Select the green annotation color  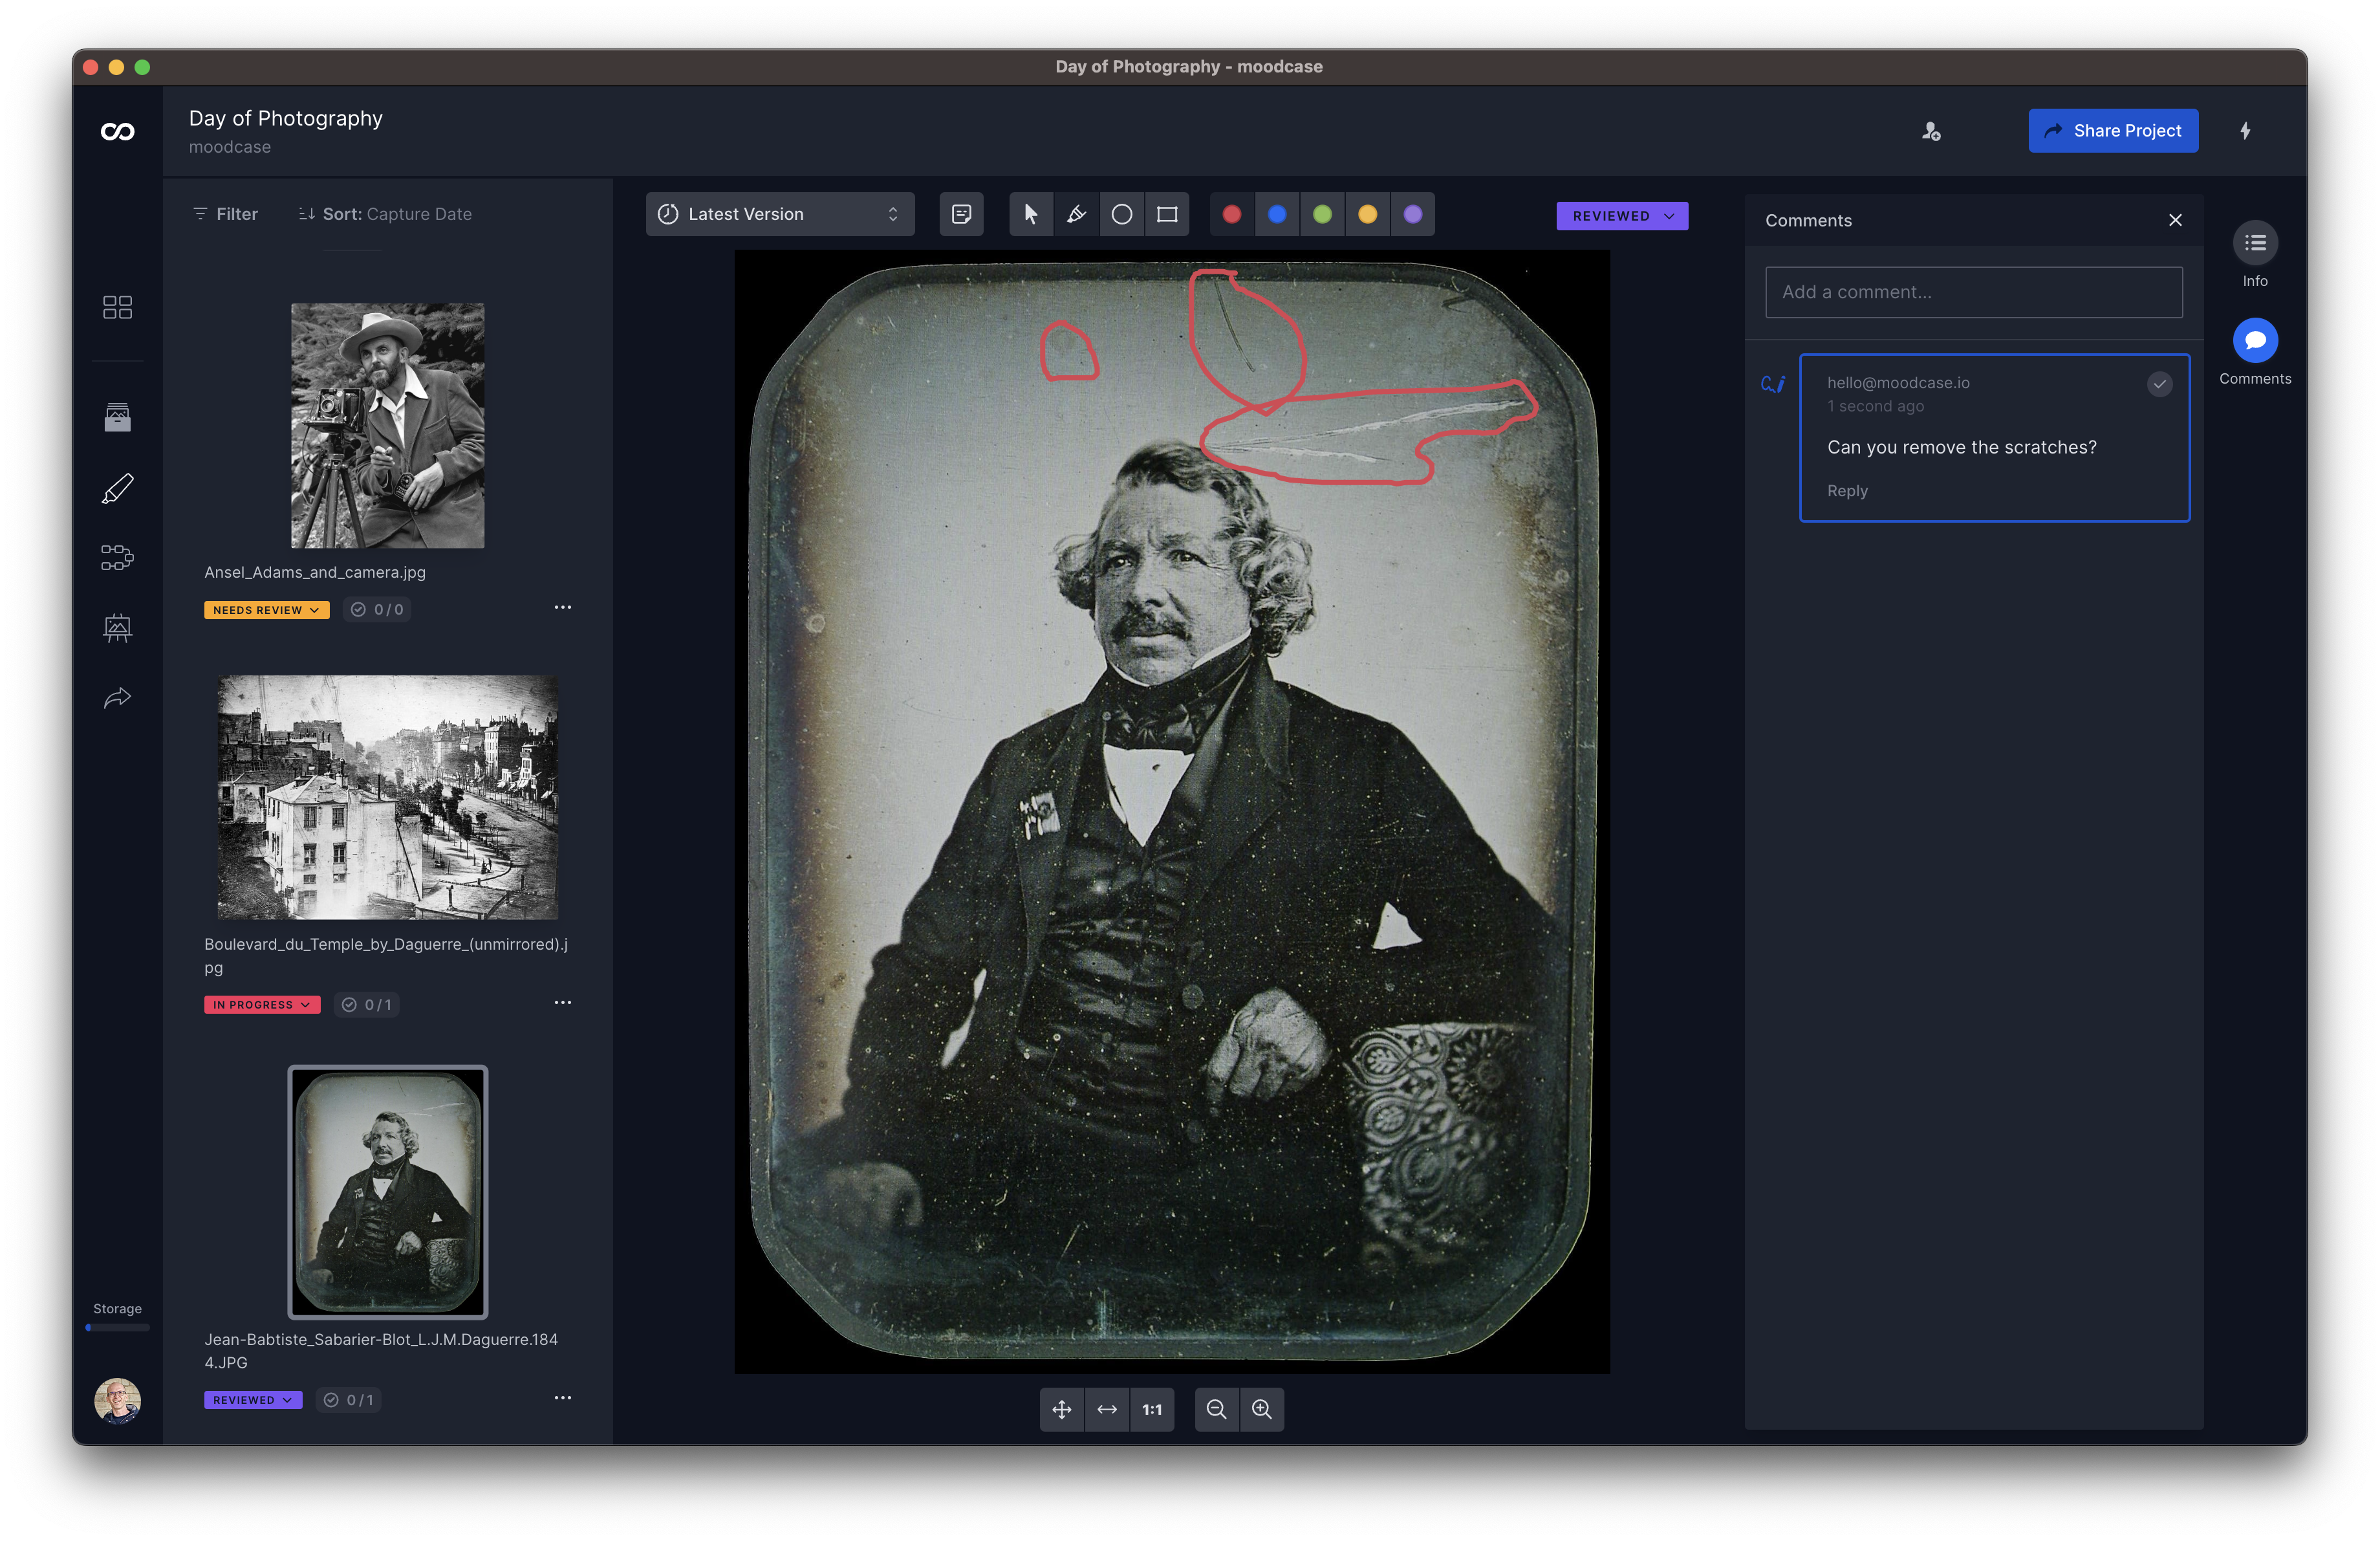[x=1322, y=214]
